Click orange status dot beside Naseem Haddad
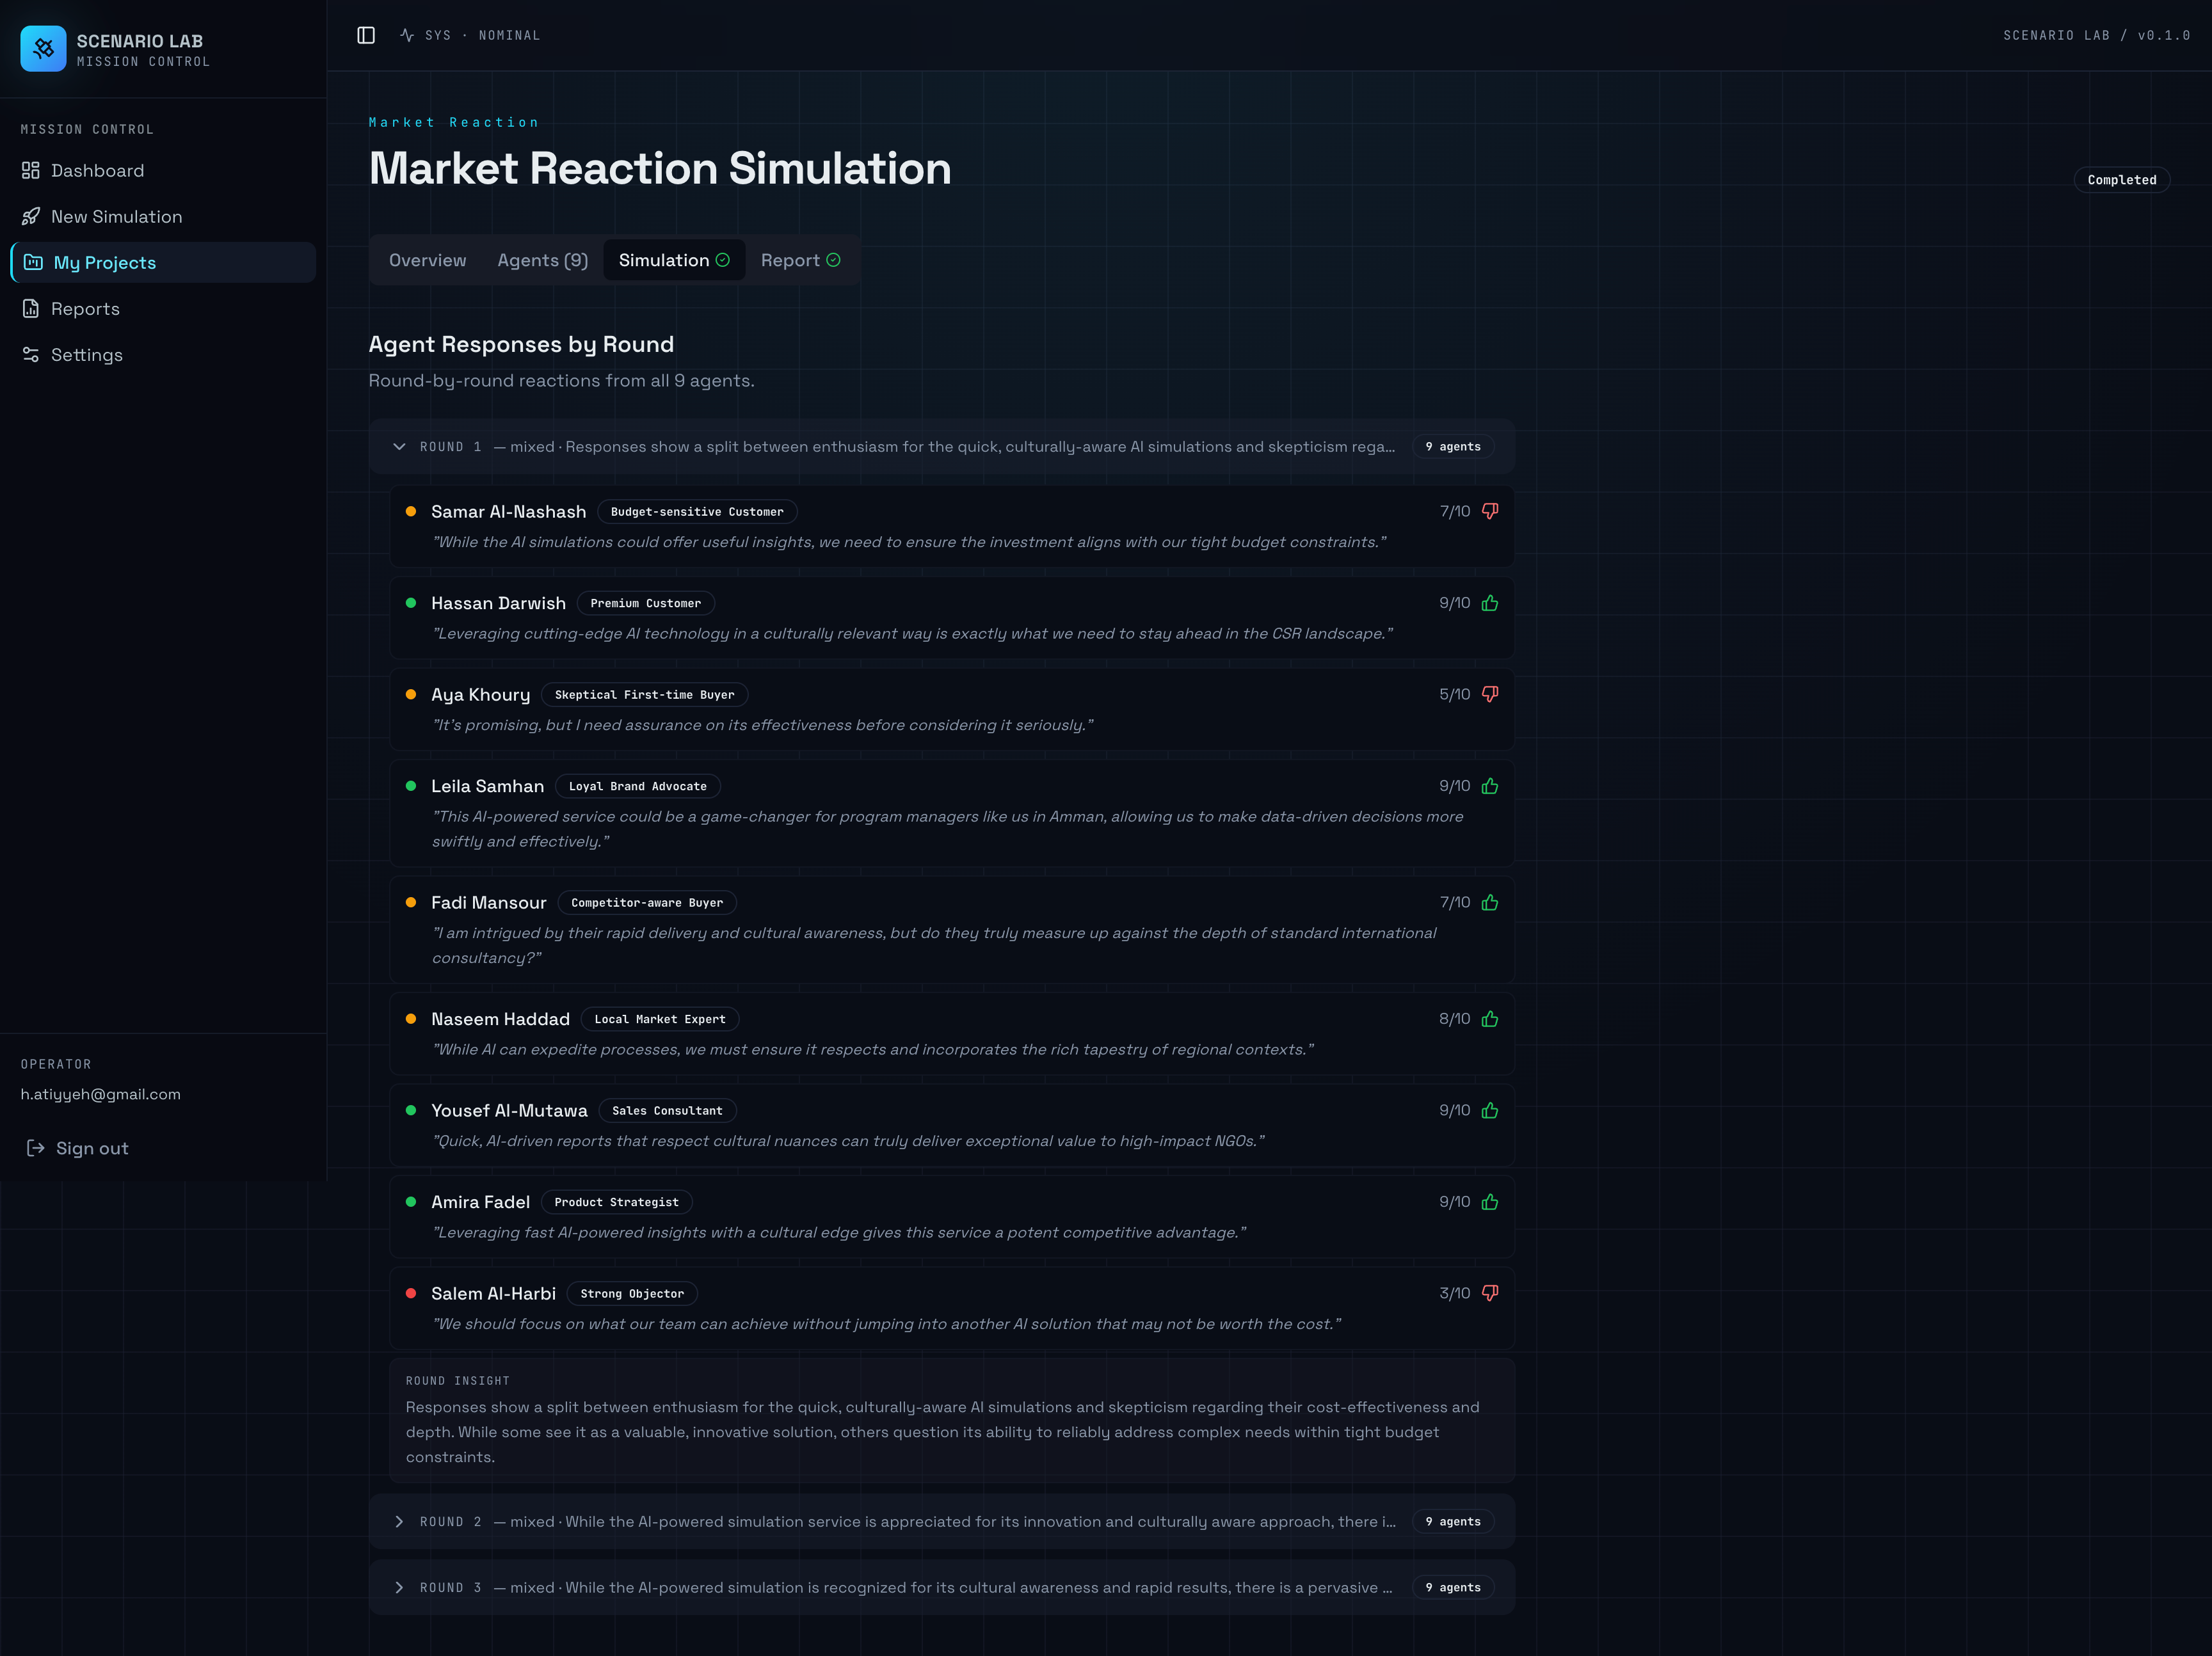The height and width of the screenshot is (1656, 2212). [410, 1019]
